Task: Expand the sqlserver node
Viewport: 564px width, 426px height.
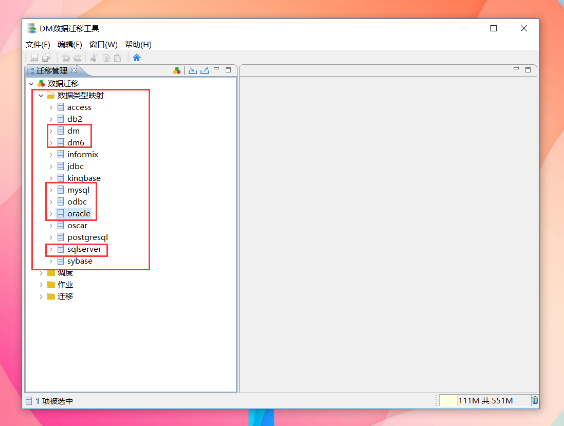Action: [x=51, y=250]
